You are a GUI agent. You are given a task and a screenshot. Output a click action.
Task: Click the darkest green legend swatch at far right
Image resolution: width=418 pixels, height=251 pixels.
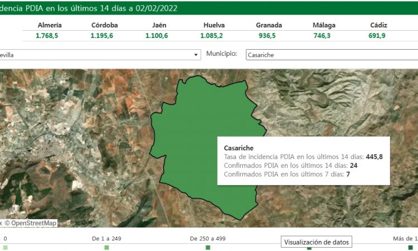coord(410,247)
